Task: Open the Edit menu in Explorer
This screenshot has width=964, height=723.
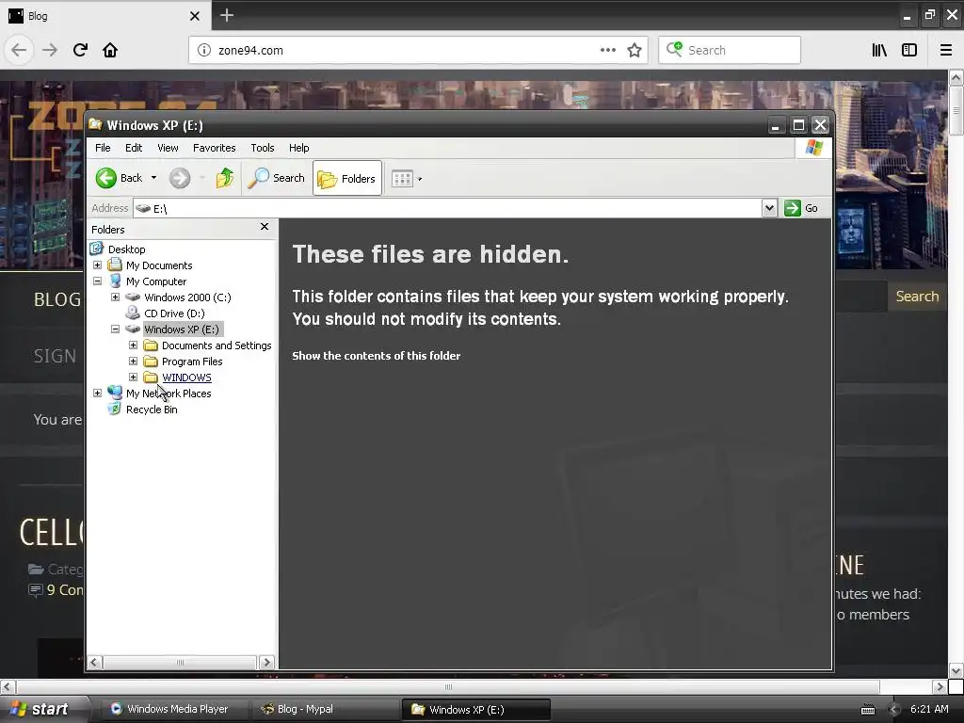Action: click(134, 148)
